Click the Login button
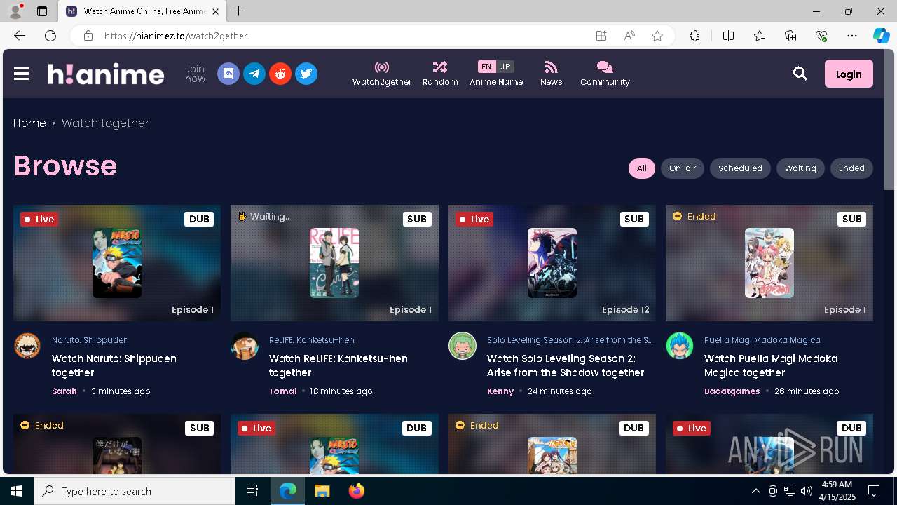Viewport: 897px width, 505px height. click(849, 74)
